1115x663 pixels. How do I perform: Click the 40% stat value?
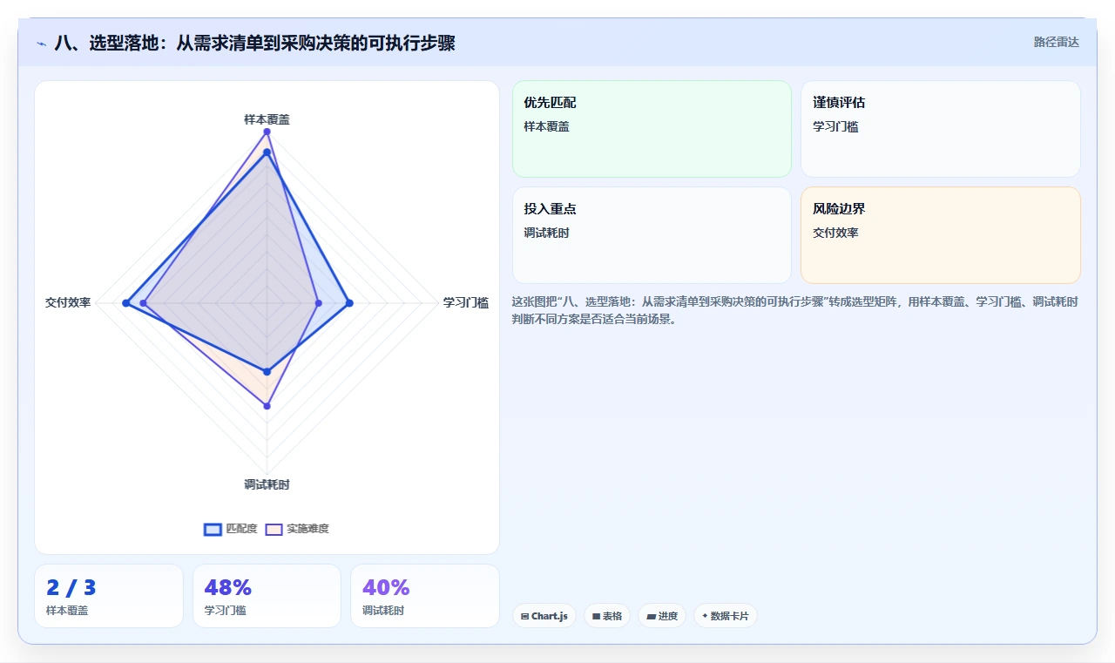[386, 588]
